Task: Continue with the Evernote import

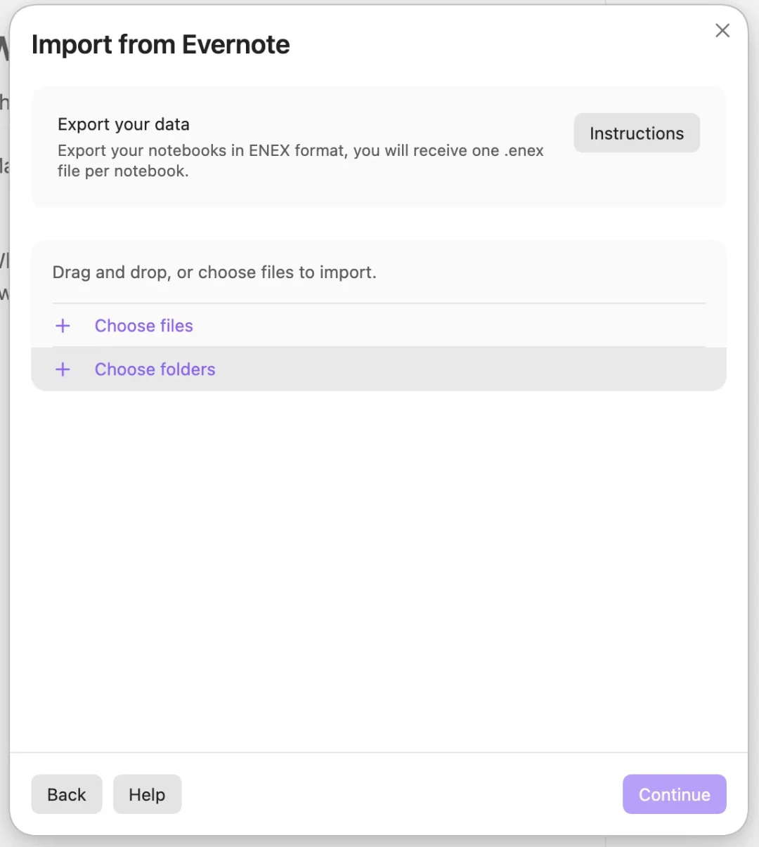Action: (675, 794)
